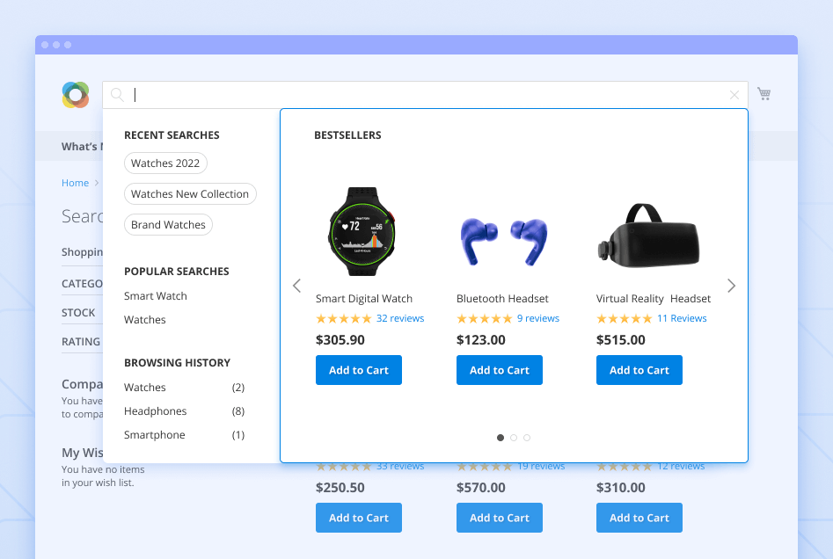Click inside the search input field
The image size is (833, 559).
[x=352, y=94]
